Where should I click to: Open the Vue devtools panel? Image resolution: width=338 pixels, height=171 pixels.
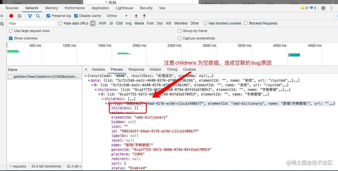tap(162, 8)
